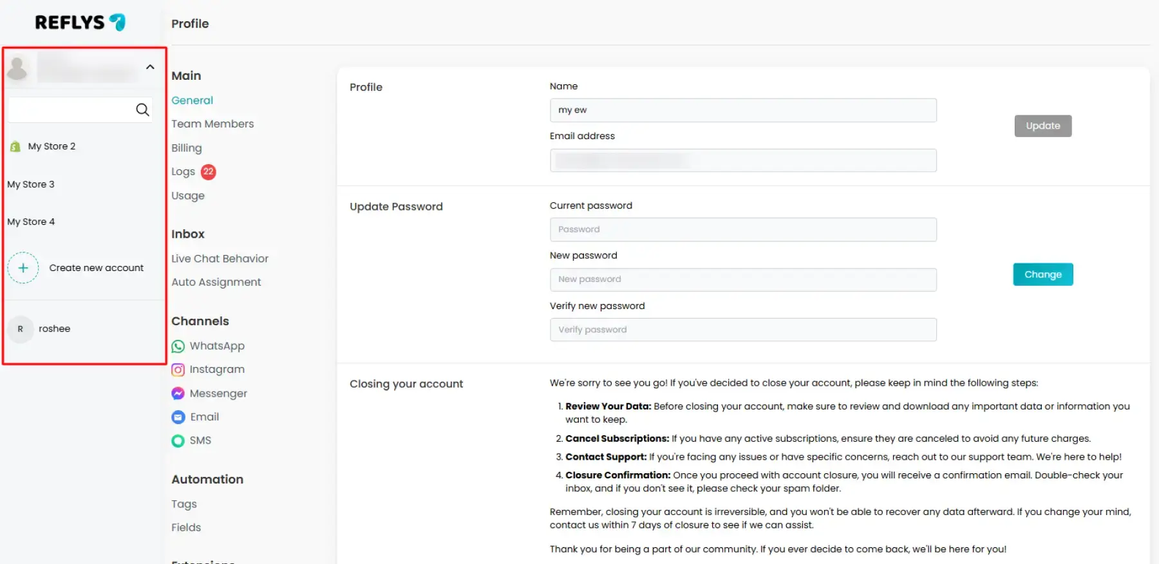
Task: Switch to My Store 4 account
Action: [31, 221]
